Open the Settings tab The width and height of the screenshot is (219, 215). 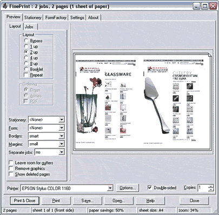77,18
